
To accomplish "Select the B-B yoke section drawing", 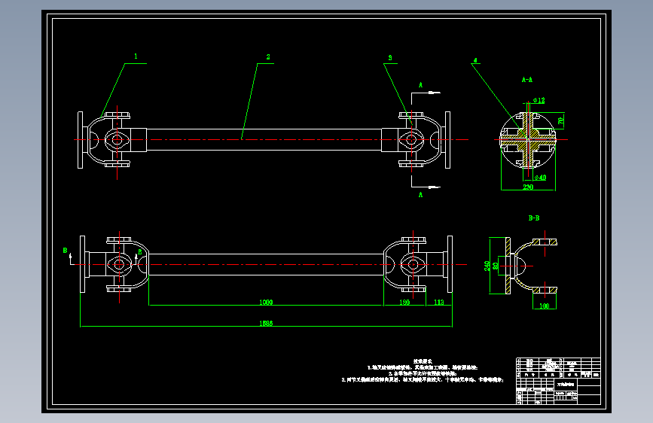I will pyautogui.click(x=532, y=266).
